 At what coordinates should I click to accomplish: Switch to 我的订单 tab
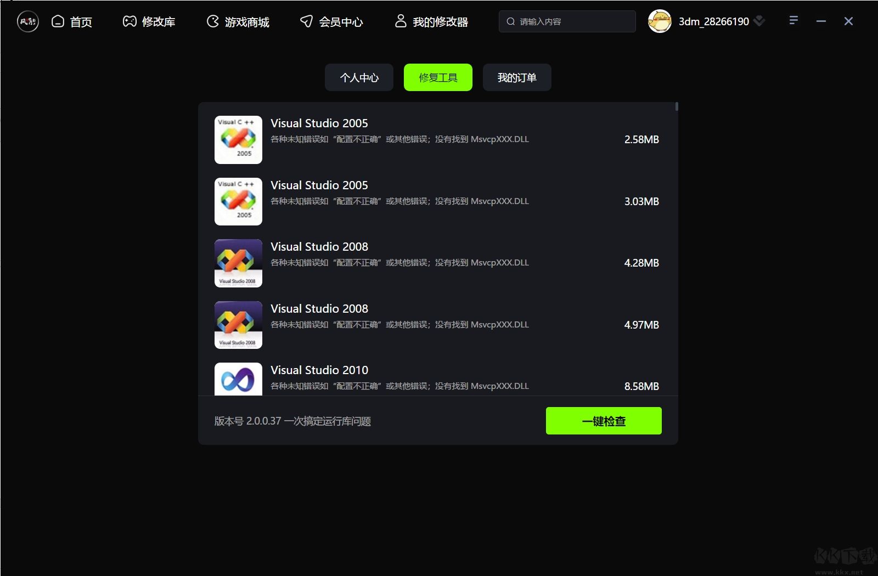517,77
